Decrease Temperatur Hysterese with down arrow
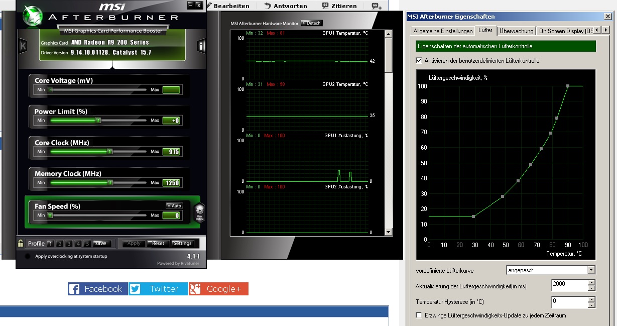This screenshot has height=326, width=617. coord(591,305)
